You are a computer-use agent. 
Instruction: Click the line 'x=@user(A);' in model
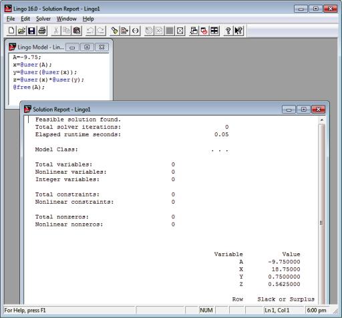(32, 65)
